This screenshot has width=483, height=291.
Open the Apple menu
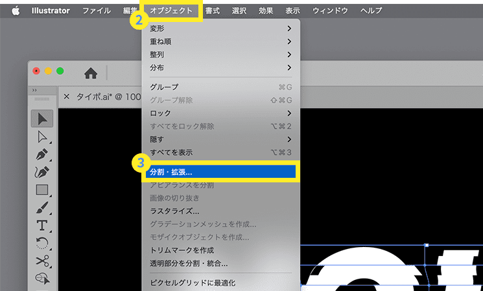[16, 11]
